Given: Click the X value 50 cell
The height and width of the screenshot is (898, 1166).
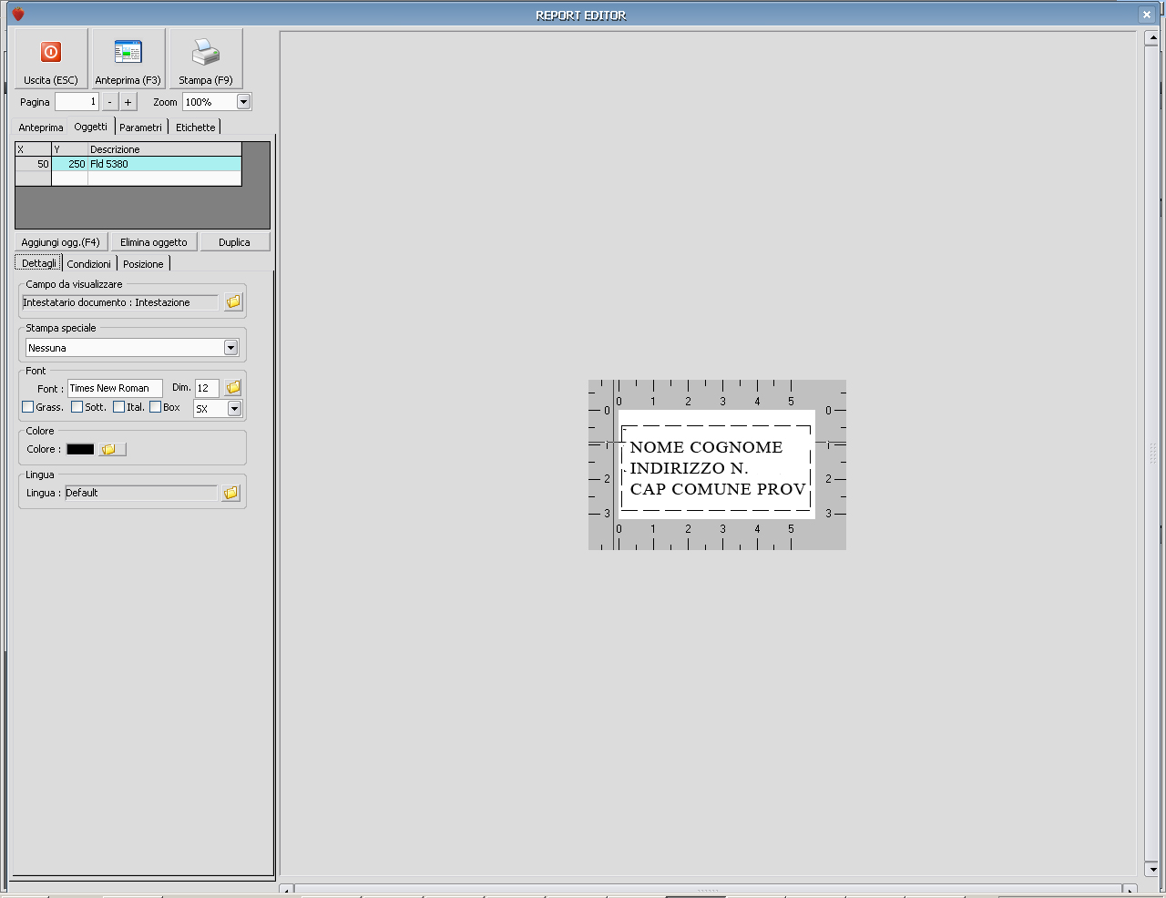Looking at the screenshot, I should click(34, 164).
